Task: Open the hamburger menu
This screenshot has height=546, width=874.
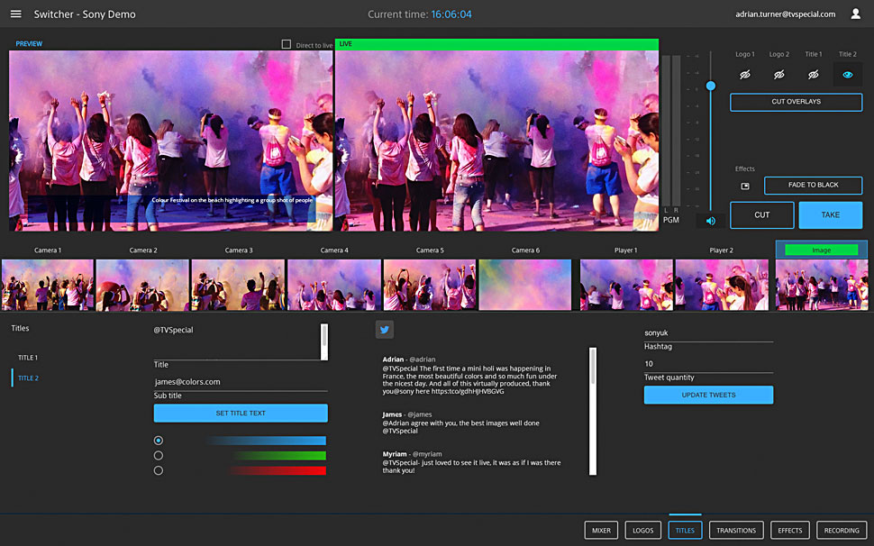Action: point(15,14)
